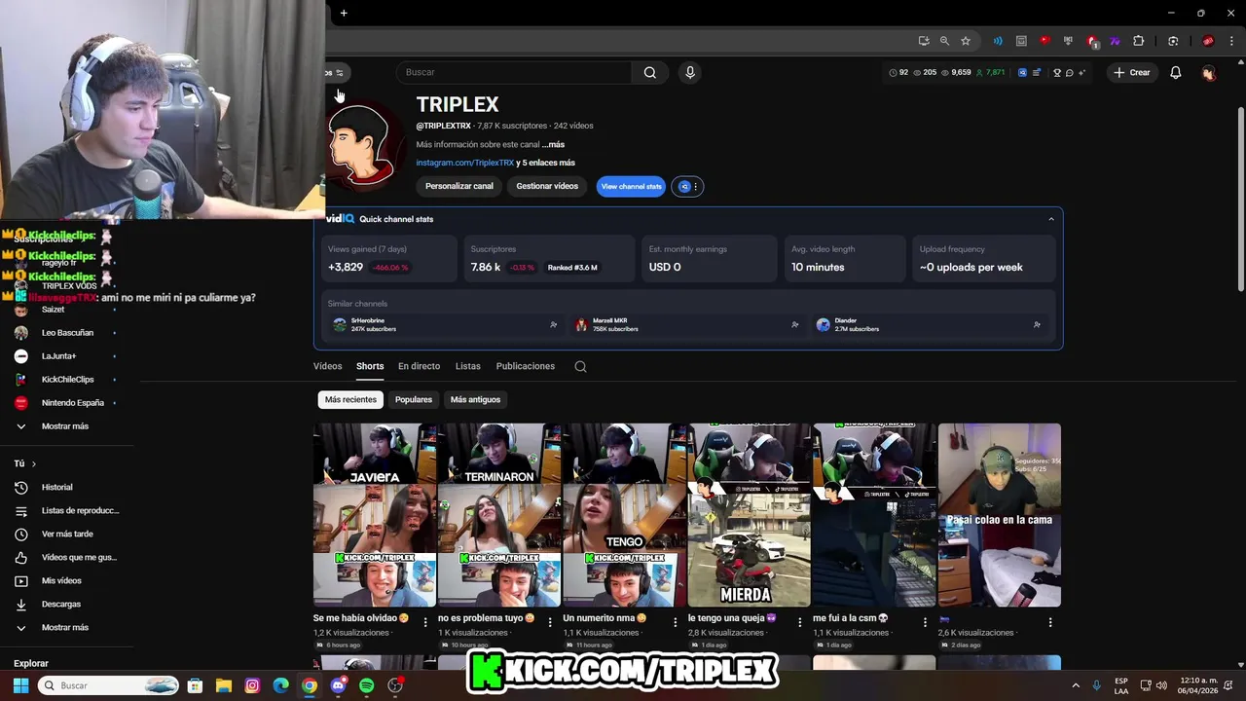Open similar channel Marzell MKR

tap(607, 325)
